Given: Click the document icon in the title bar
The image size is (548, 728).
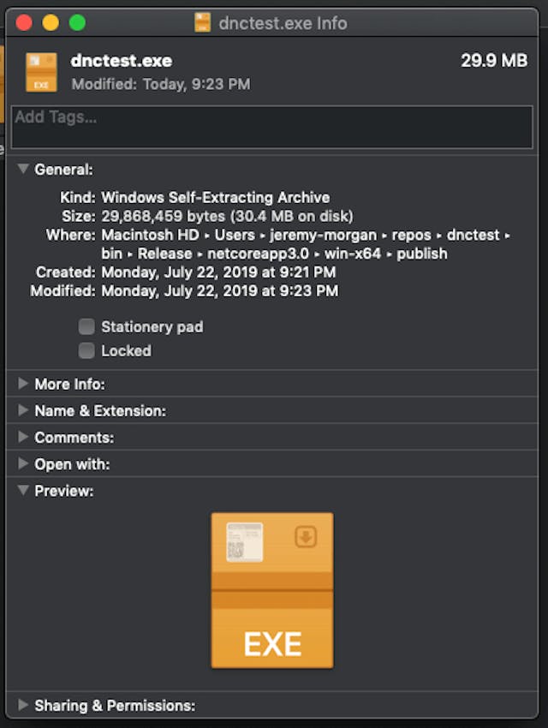Looking at the screenshot, I should (203, 23).
